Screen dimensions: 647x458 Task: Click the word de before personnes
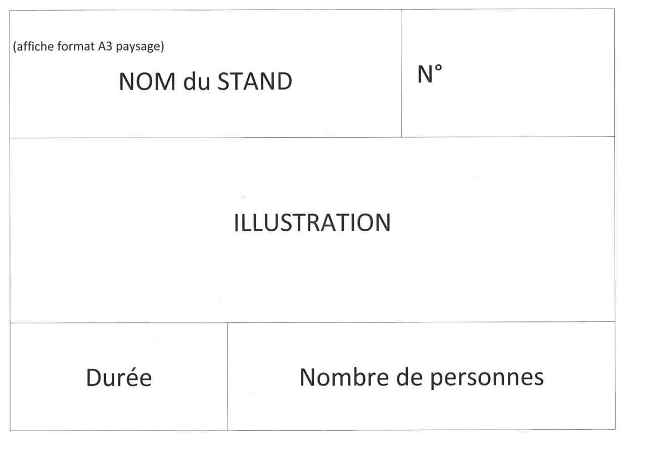[x=409, y=377]
